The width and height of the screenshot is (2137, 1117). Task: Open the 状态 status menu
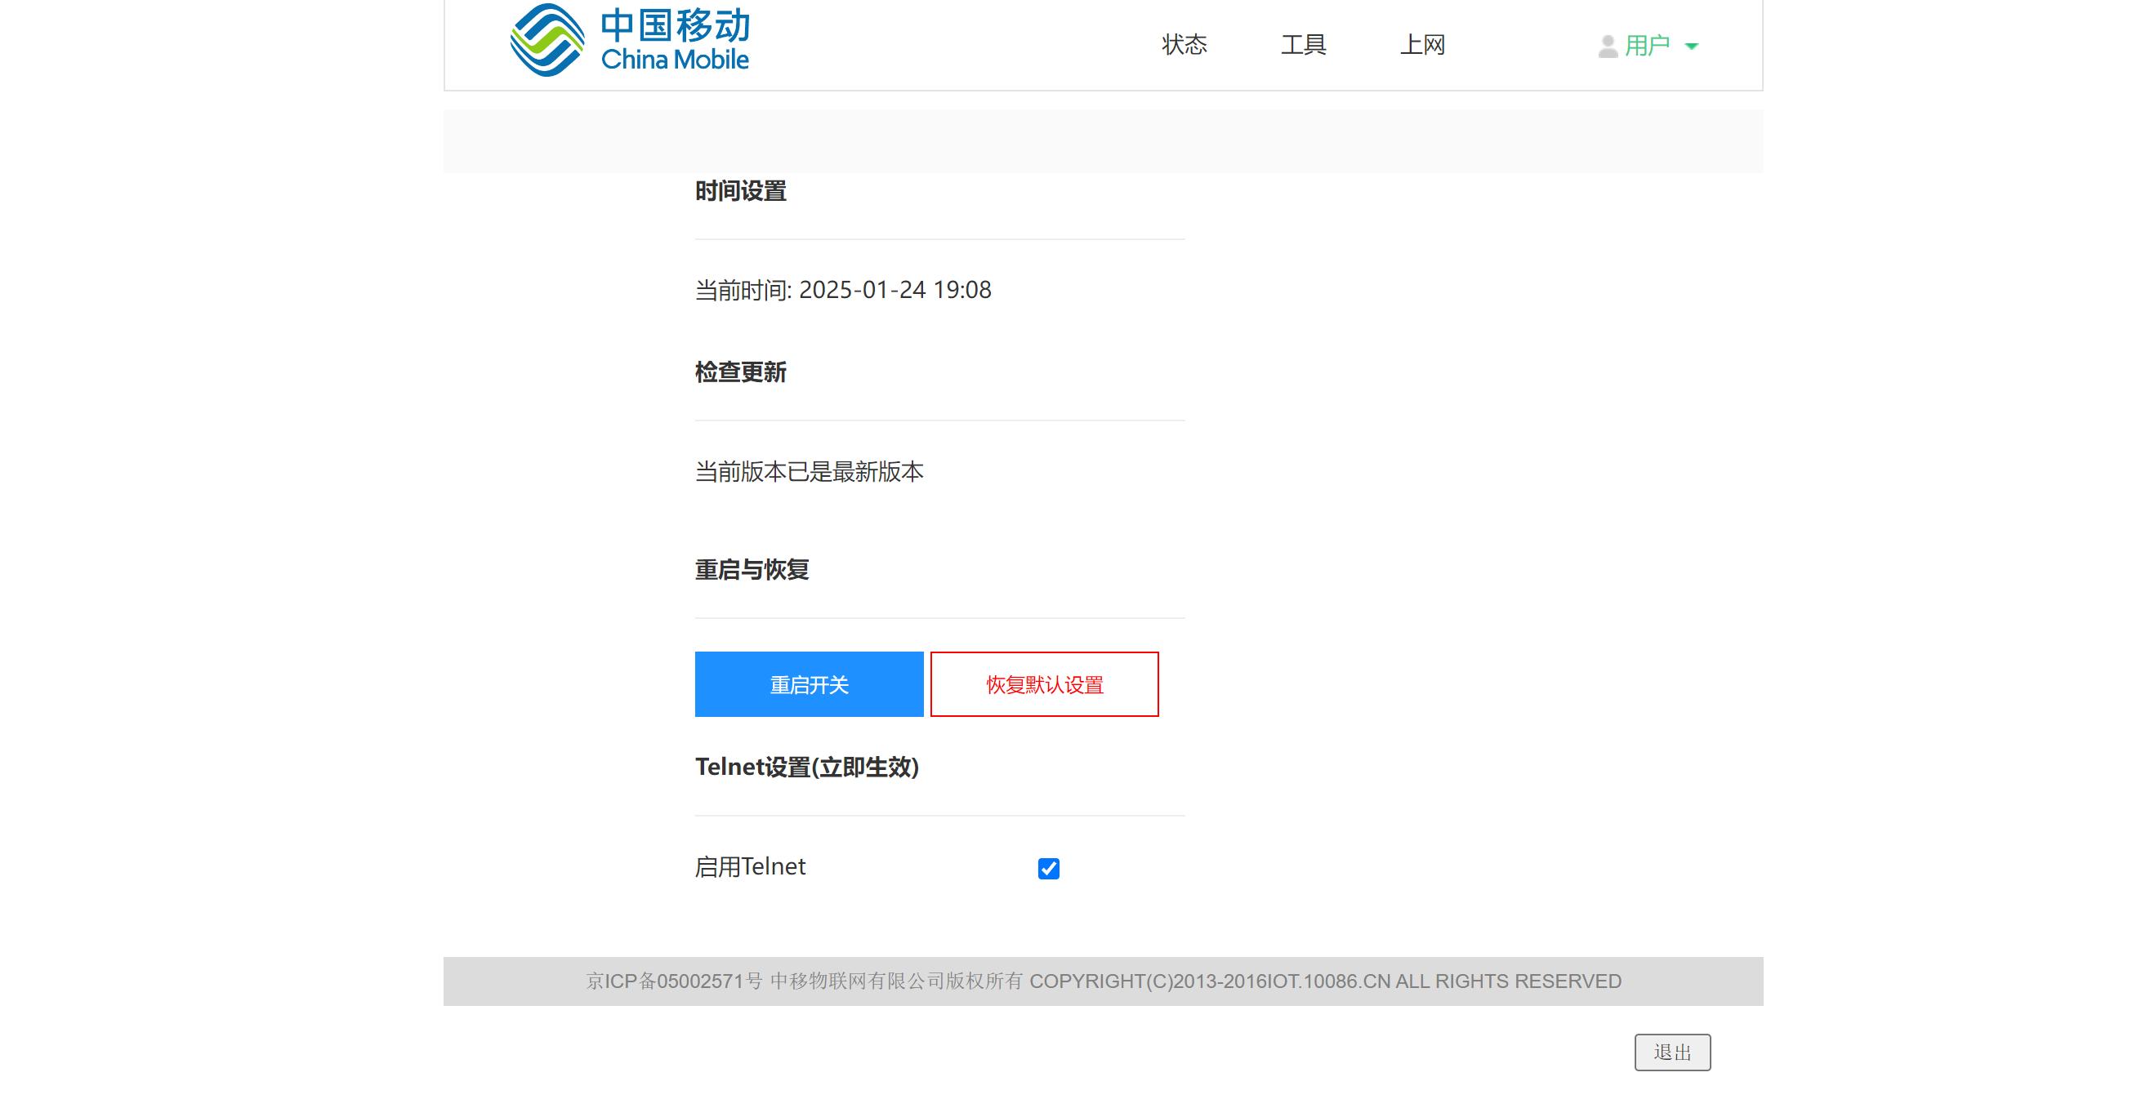click(1184, 45)
